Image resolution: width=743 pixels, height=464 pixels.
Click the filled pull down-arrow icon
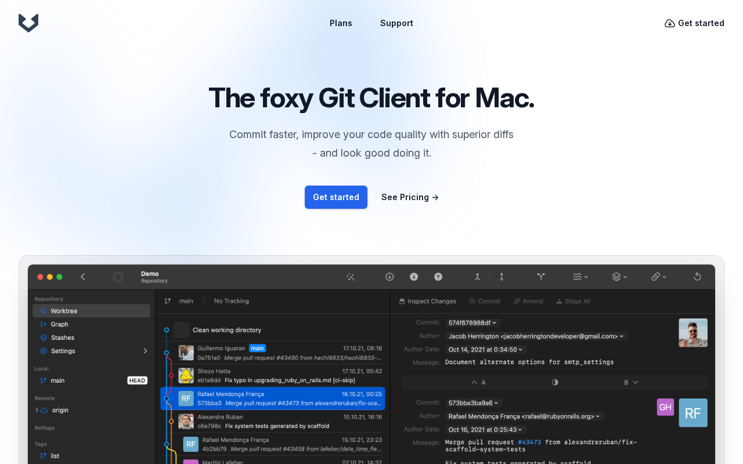414,277
